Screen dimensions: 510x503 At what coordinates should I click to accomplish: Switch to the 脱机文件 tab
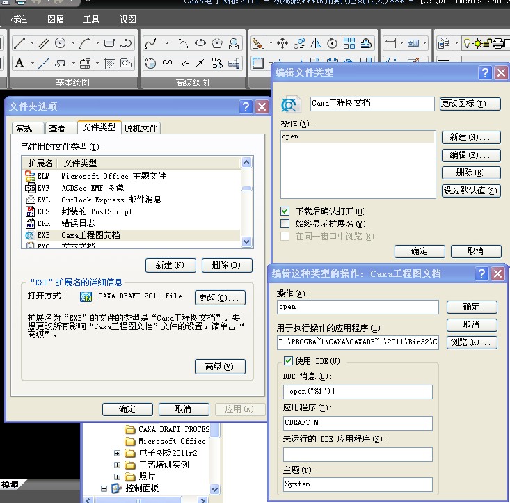pyautogui.click(x=141, y=128)
